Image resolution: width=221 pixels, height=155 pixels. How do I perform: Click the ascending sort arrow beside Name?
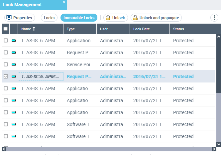pyautogui.click(x=34, y=29)
